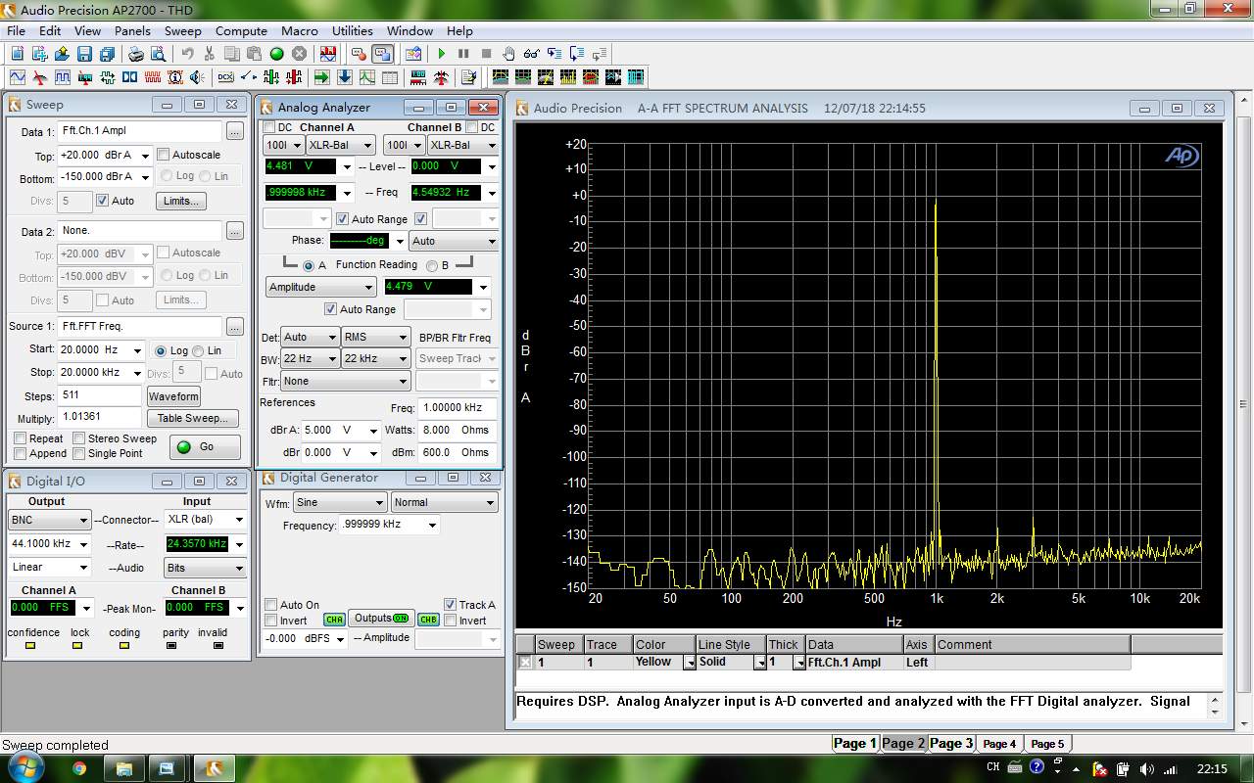Click the paste clipboard toolbar icon
The height and width of the screenshot is (783, 1254).
click(x=254, y=54)
